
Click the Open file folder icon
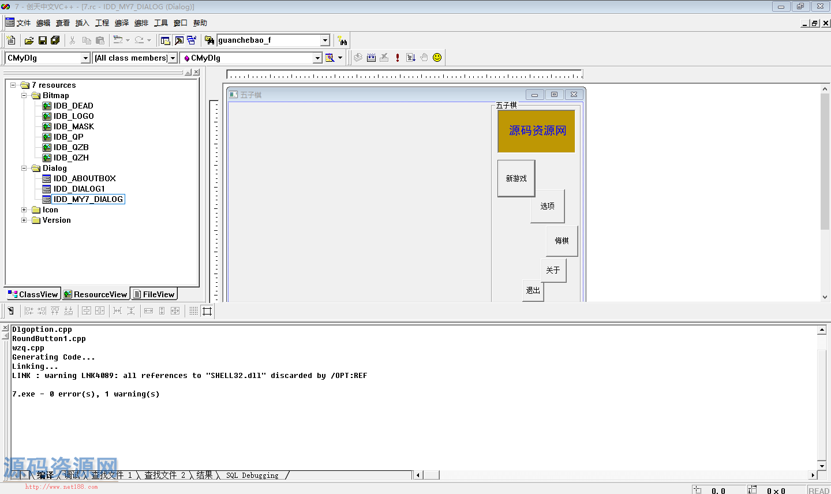point(29,40)
